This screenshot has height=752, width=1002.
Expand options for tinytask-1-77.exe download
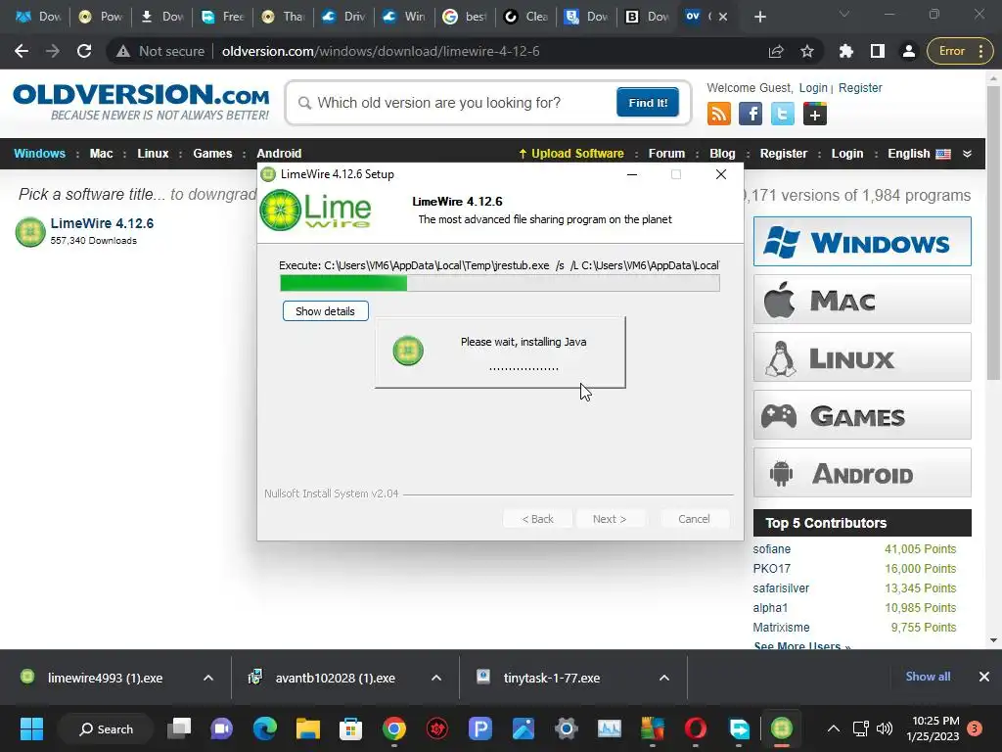click(x=664, y=678)
